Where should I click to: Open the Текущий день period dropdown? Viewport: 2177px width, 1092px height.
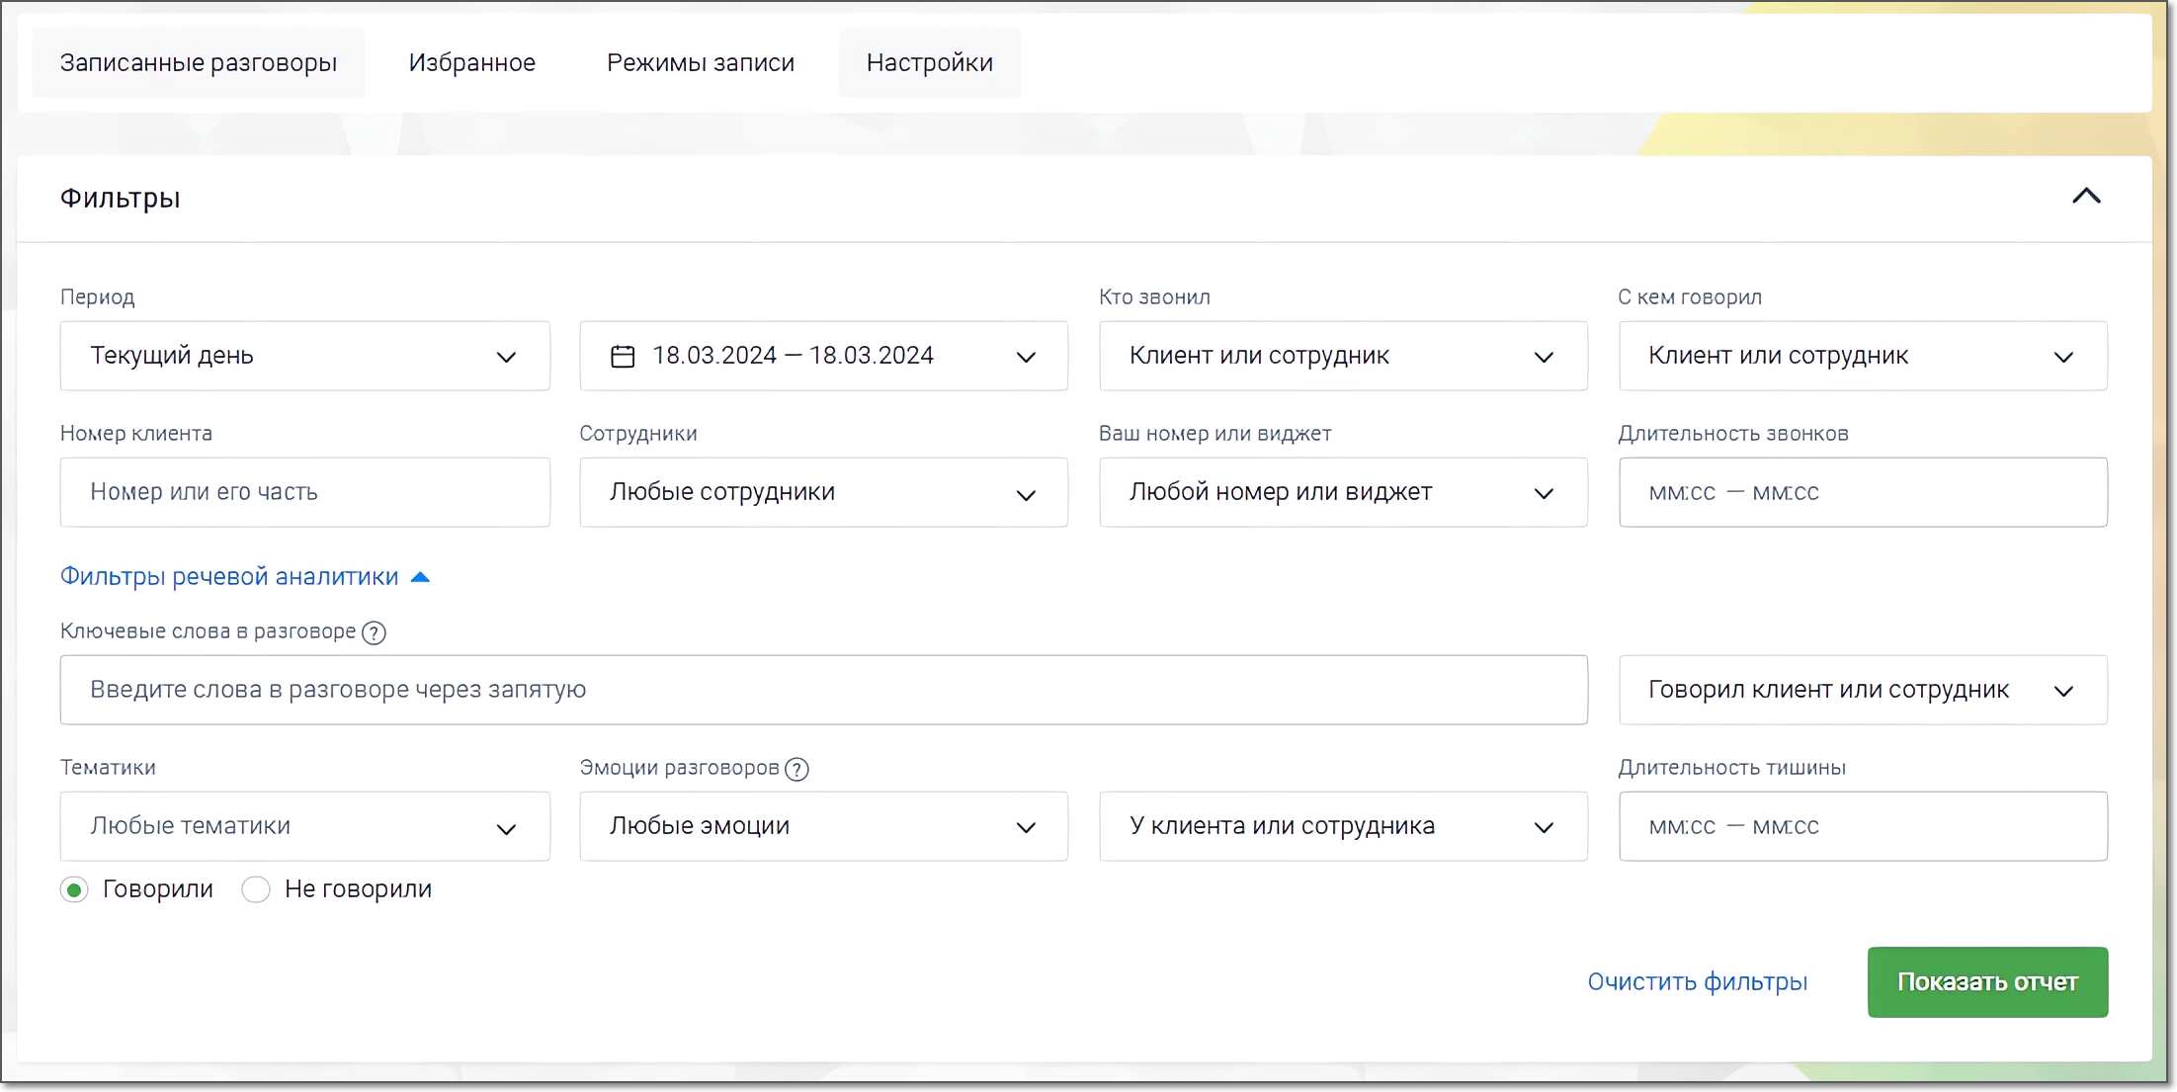304,356
